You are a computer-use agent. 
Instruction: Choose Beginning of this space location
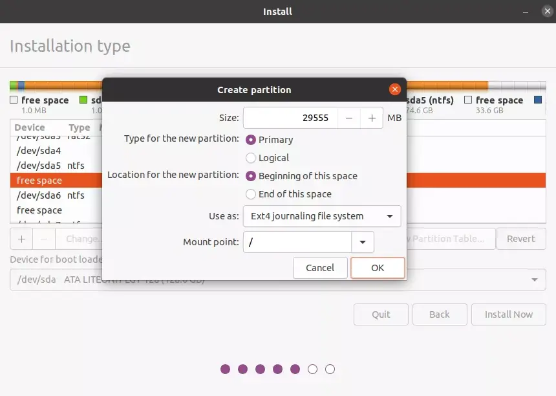[251, 176]
